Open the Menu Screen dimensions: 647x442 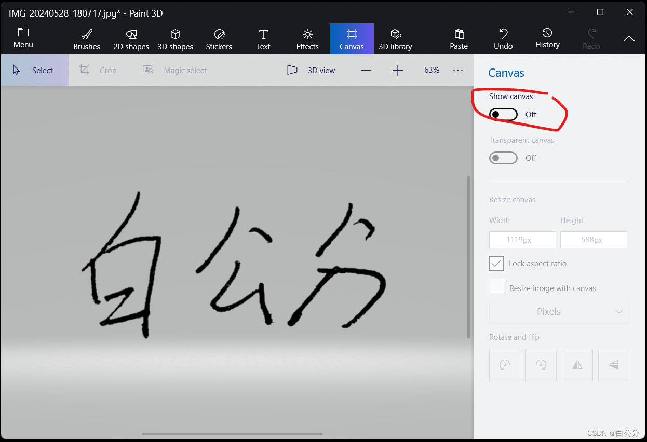[x=23, y=38]
